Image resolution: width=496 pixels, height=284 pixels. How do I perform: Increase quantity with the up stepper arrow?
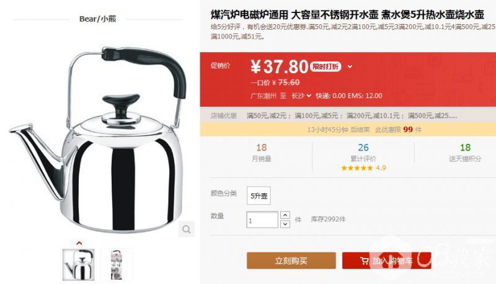point(285,215)
